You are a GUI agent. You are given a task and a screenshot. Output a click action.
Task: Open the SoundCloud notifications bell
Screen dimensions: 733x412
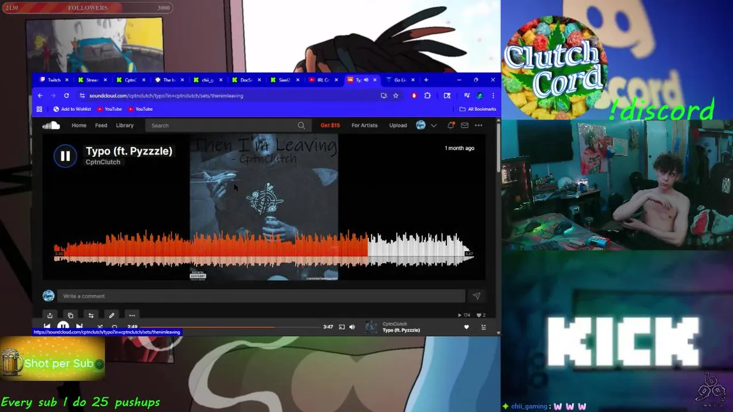point(451,125)
